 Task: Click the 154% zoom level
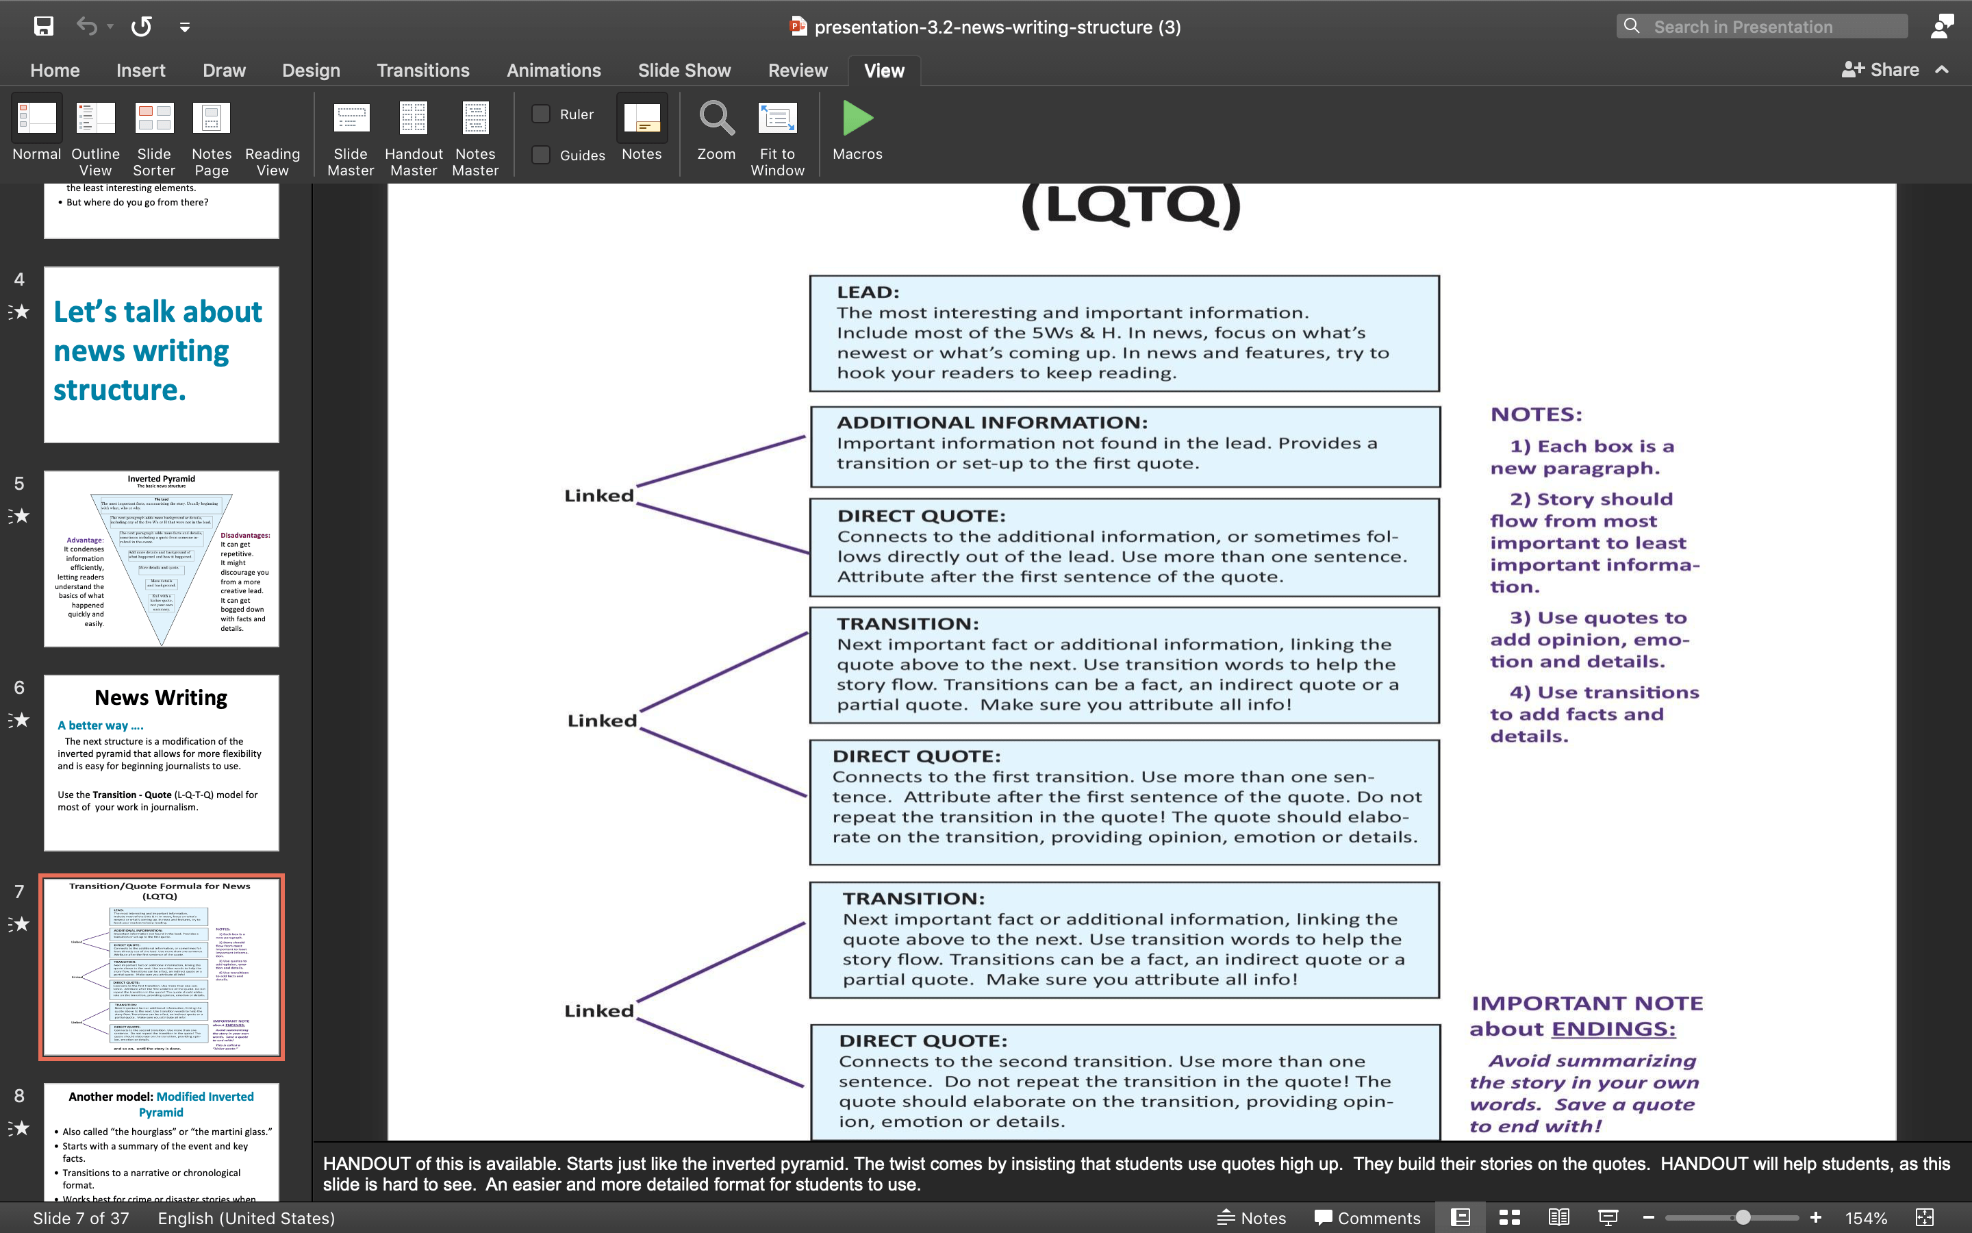click(1866, 1217)
